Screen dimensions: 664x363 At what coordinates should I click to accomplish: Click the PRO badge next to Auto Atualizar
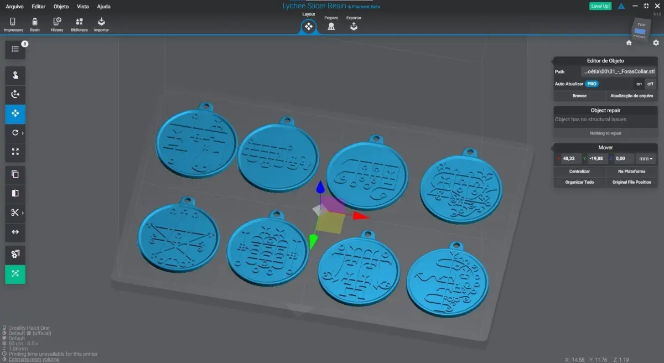(x=592, y=84)
